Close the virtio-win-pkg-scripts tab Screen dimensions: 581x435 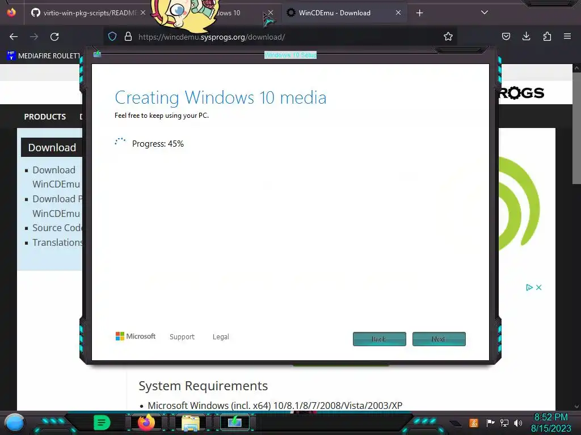tap(142, 12)
